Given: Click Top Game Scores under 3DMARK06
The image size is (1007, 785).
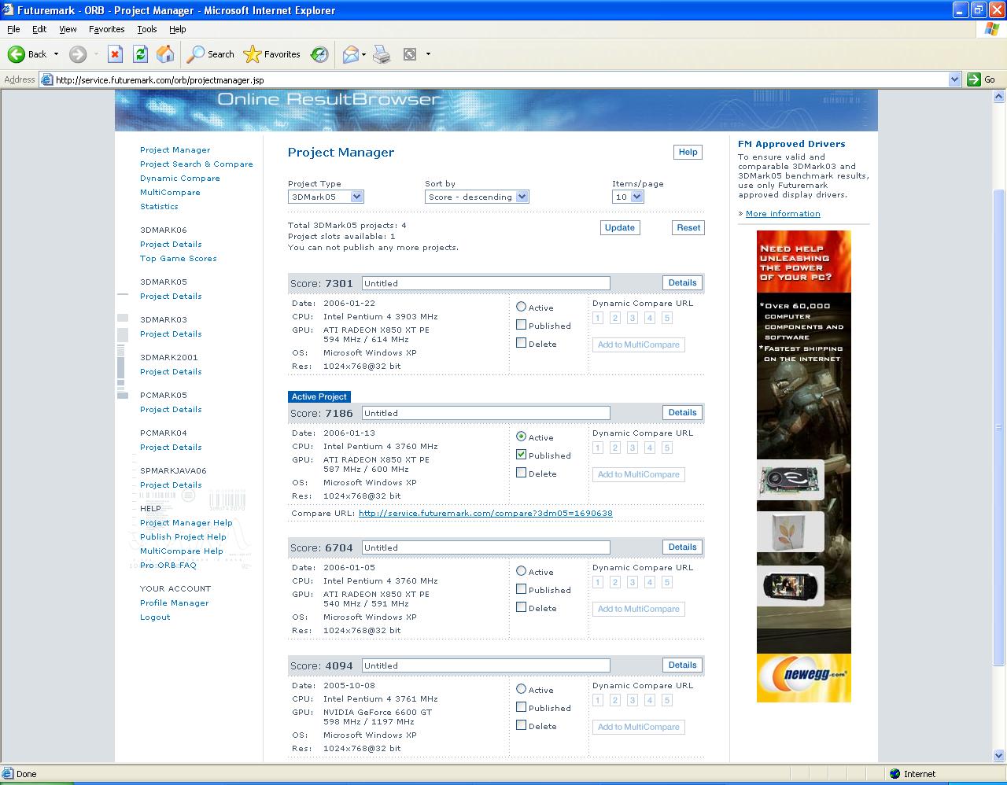Looking at the screenshot, I should coord(179,258).
